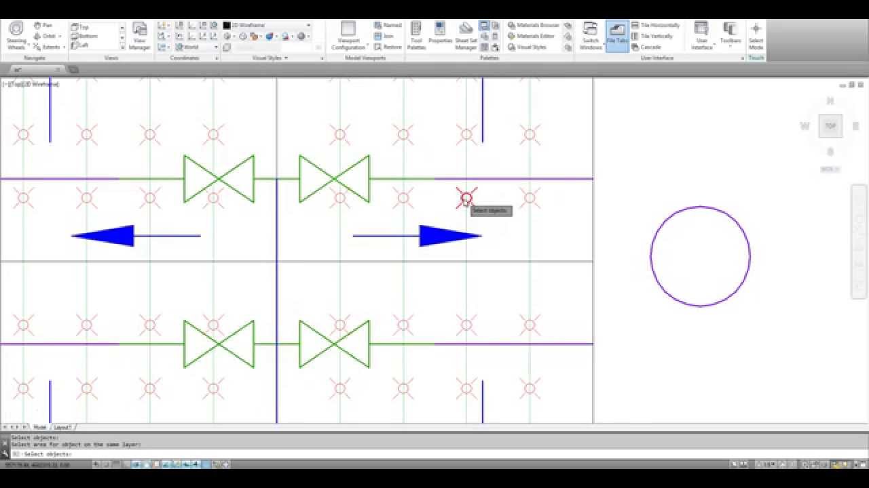Click the Model Viewports panel title
This screenshot has width=869, height=488.
(x=366, y=58)
